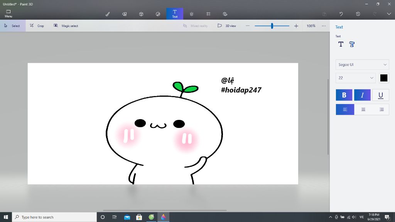This screenshot has width=395, height=222.
Task: Open the more options ellipsis
Action: point(324,26)
